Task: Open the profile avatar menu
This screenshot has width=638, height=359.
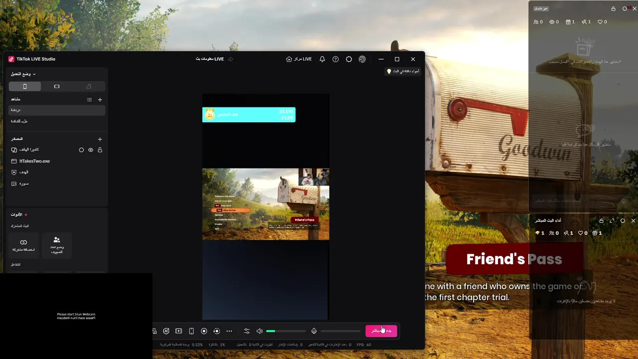Action: 362,59
